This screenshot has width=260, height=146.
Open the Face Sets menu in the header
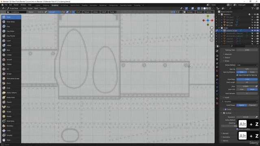click(x=43, y=8)
